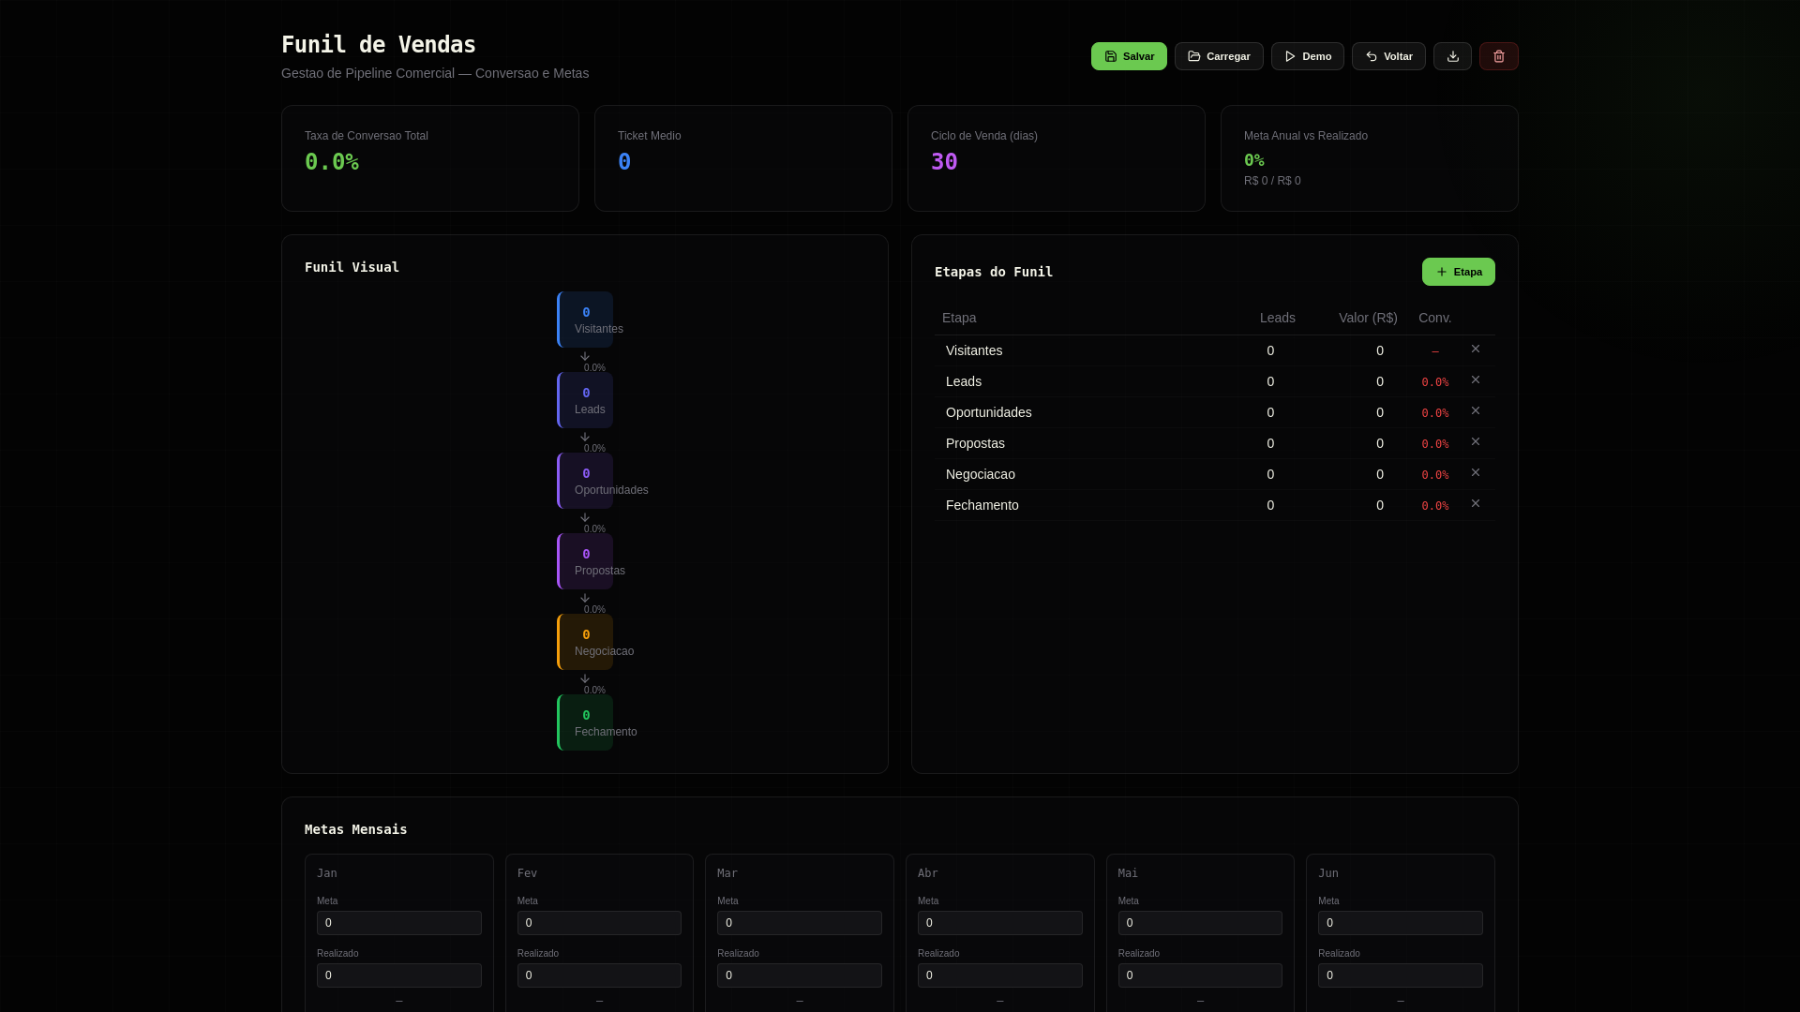Click the Fev Realizado input
The width and height of the screenshot is (1800, 1012).
coord(599,975)
